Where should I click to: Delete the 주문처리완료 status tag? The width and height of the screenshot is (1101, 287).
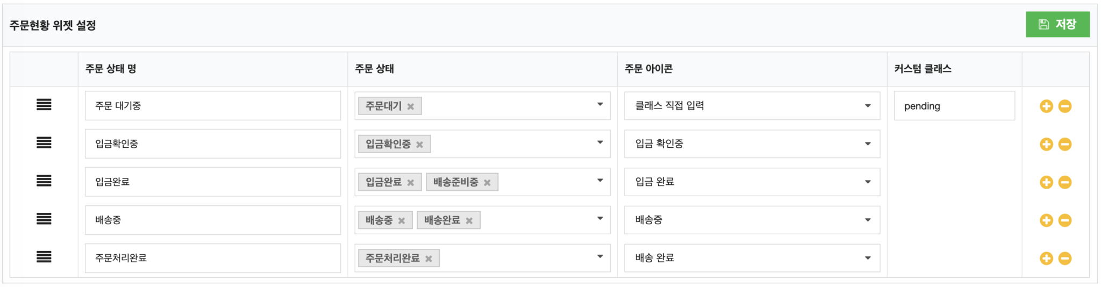(x=428, y=259)
